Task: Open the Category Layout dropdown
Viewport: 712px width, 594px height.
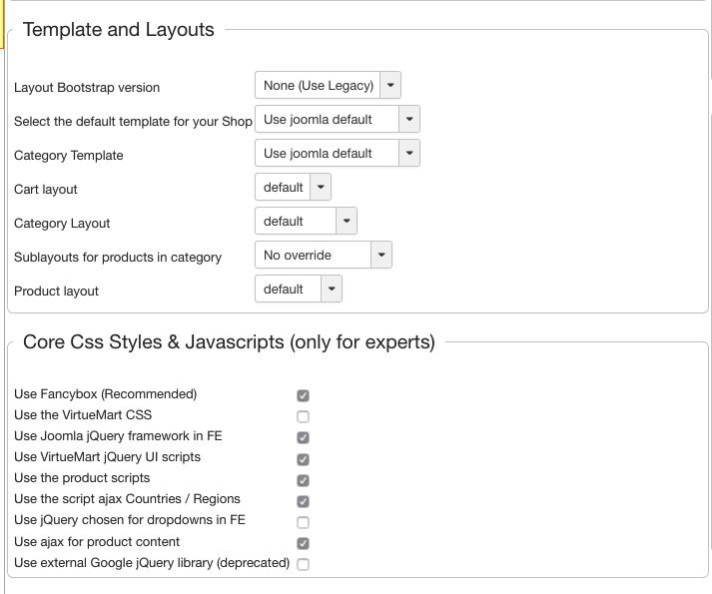Action: 306,222
